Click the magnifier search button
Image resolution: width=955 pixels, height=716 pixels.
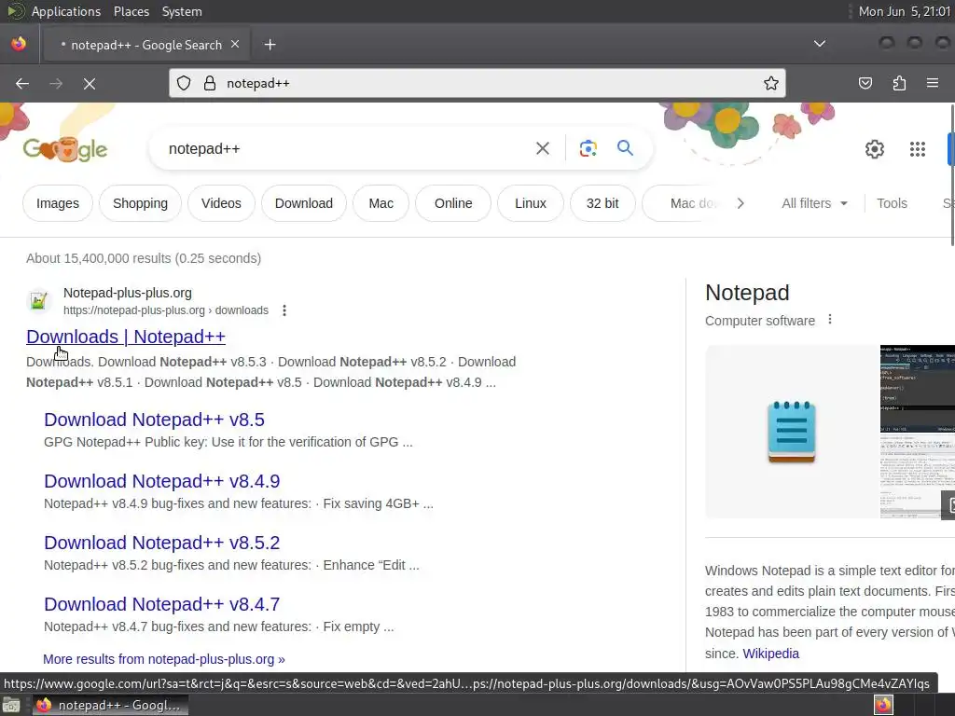625,148
